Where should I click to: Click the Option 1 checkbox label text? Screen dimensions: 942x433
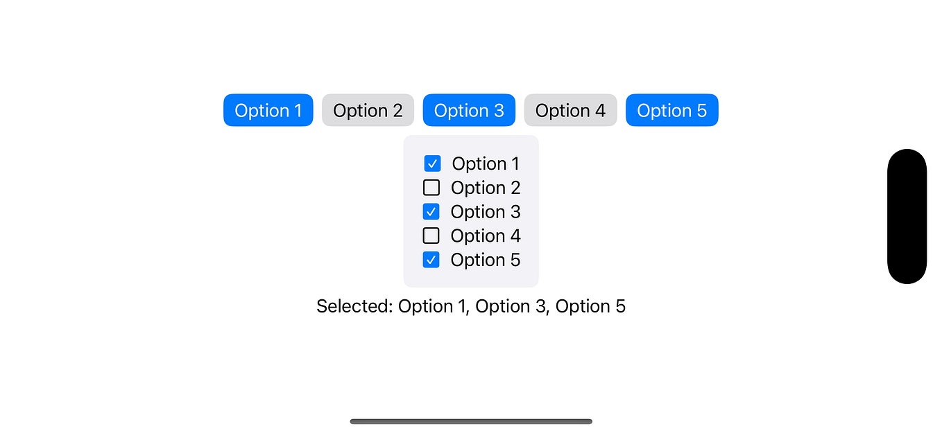coord(486,164)
